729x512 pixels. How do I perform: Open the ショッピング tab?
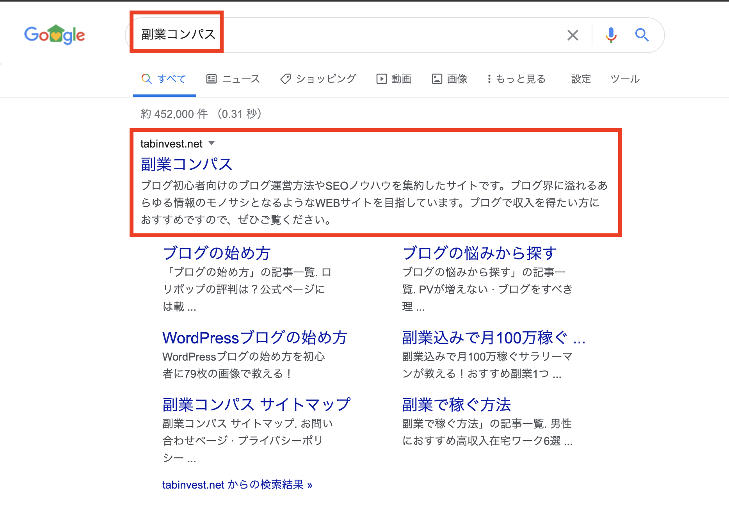tap(318, 79)
